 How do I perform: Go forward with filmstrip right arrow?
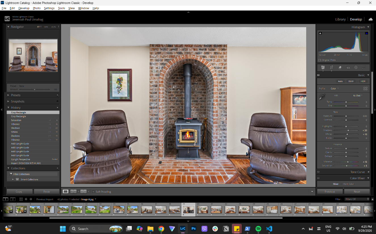31,199
